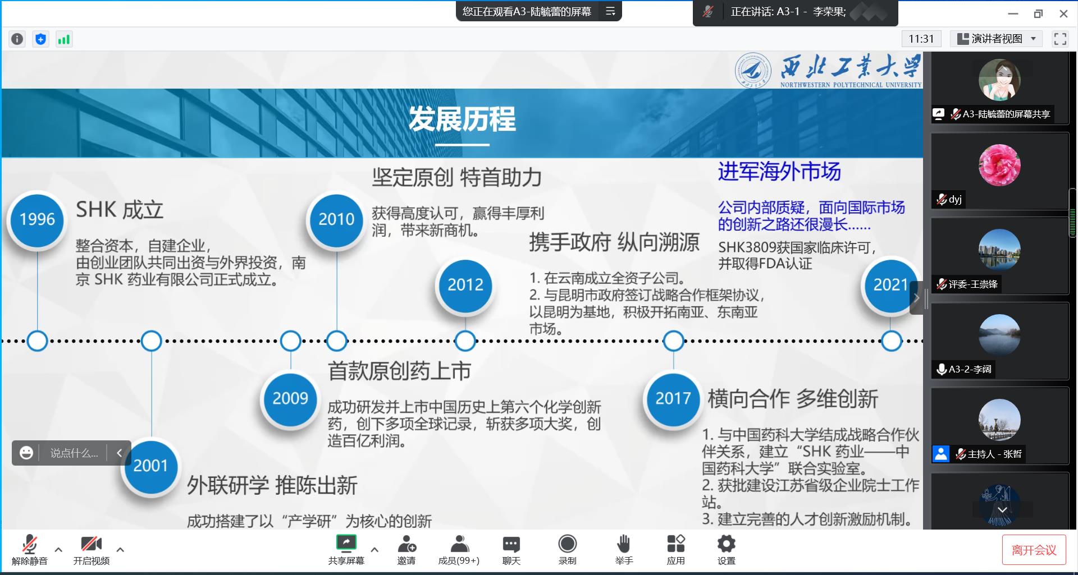Click the blue security shield icon
Viewport: 1078px width, 575px height.
40,39
